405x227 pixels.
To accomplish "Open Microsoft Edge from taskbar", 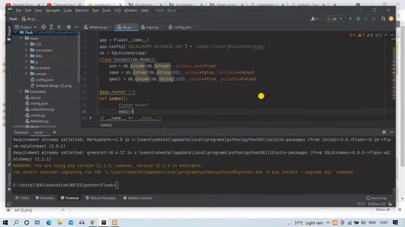I will pyautogui.click(x=49, y=223).
